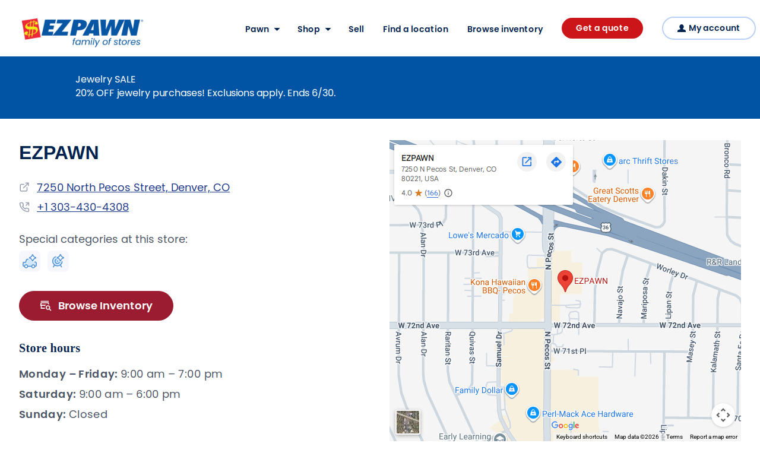Click the Saturday hours line
The width and height of the screenshot is (760, 475).
tap(100, 394)
